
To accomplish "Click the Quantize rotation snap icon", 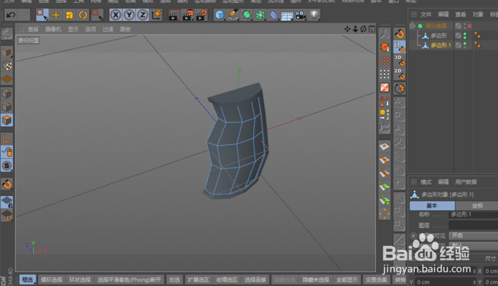I will 399,89.
